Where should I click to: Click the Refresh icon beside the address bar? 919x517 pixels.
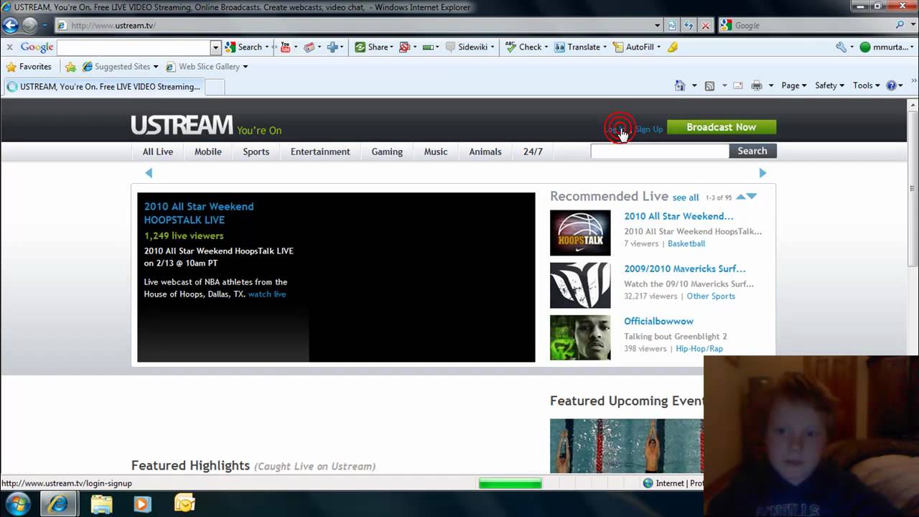[689, 25]
